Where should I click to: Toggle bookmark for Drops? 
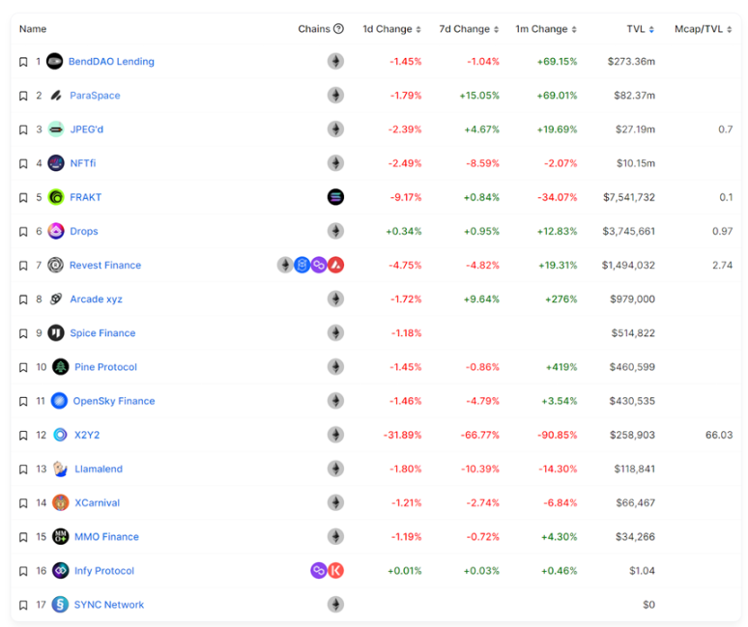coord(23,232)
